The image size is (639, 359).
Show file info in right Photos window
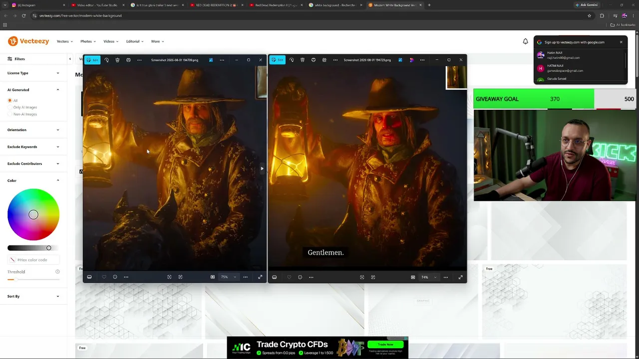coord(300,277)
